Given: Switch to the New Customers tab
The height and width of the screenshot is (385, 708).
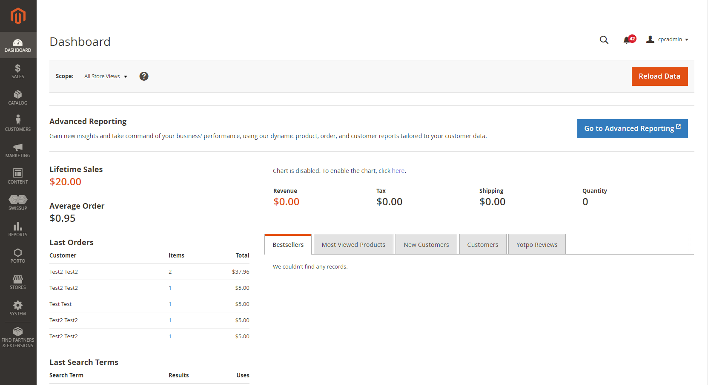Looking at the screenshot, I should point(426,244).
